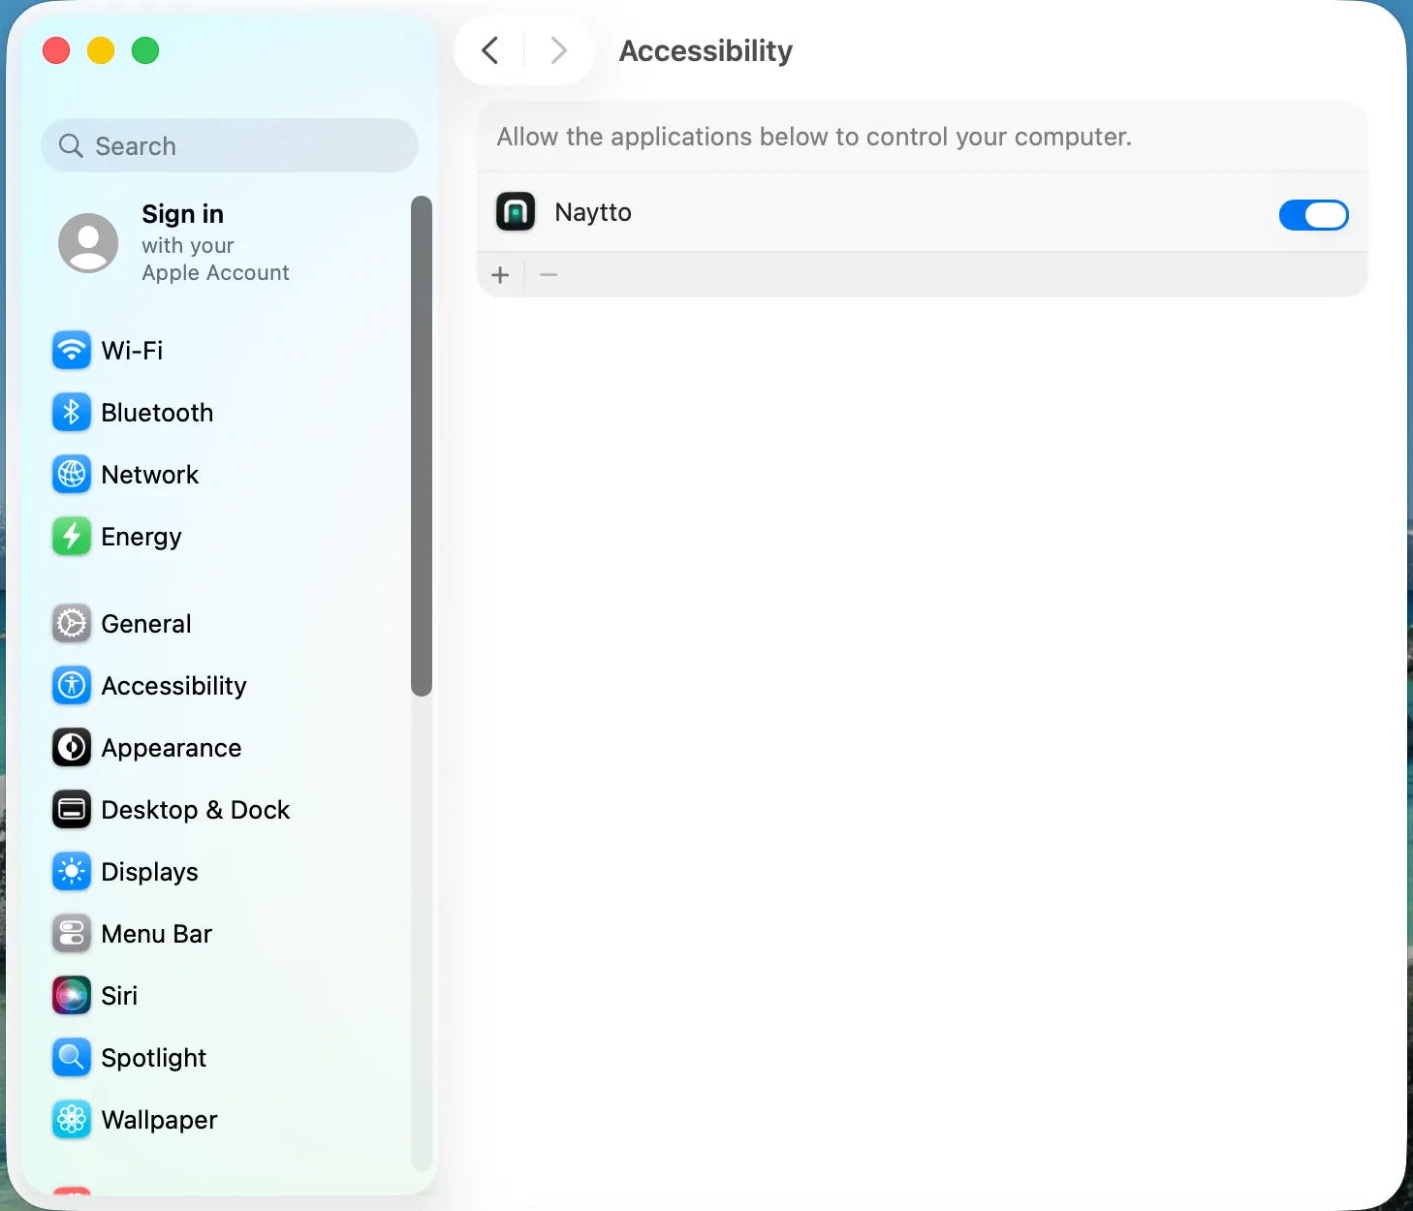Add an application with the plus button
1413x1211 pixels.
click(x=500, y=275)
